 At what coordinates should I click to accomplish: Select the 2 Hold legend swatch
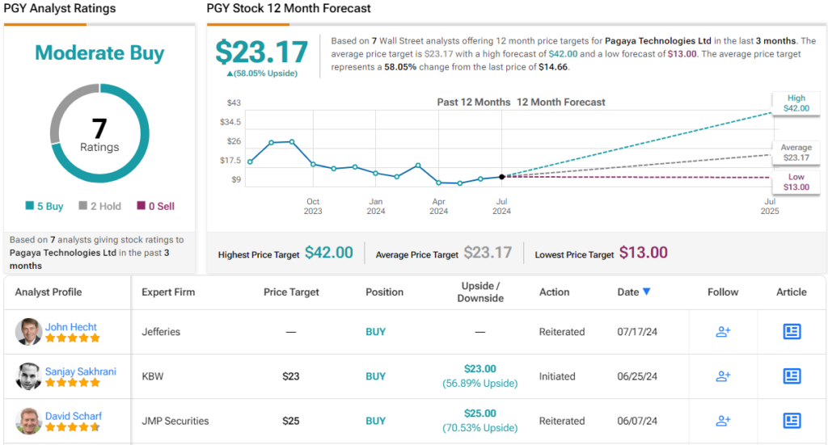tap(83, 205)
